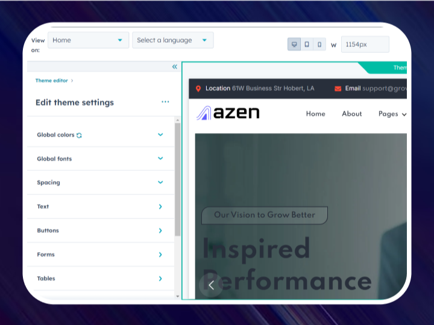This screenshot has width=434, height=325.
Task: Click the Inspired Performance heading
Action: point(287,264)
